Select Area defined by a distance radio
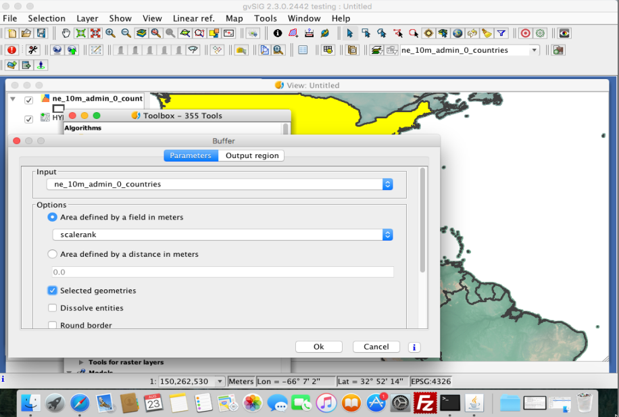 [x=53, y=255]
